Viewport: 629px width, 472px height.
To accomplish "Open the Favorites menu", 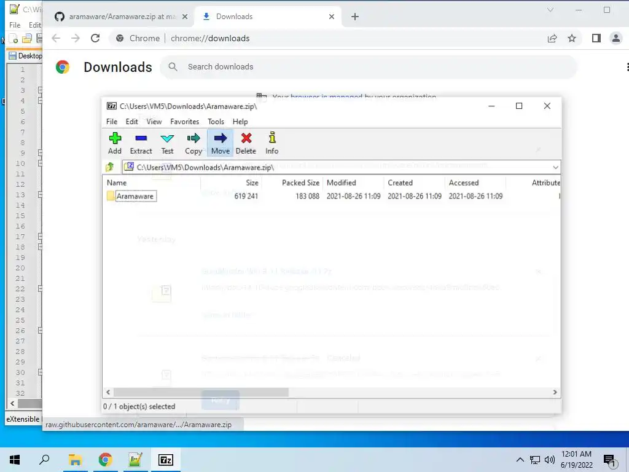I will point(184,122).
